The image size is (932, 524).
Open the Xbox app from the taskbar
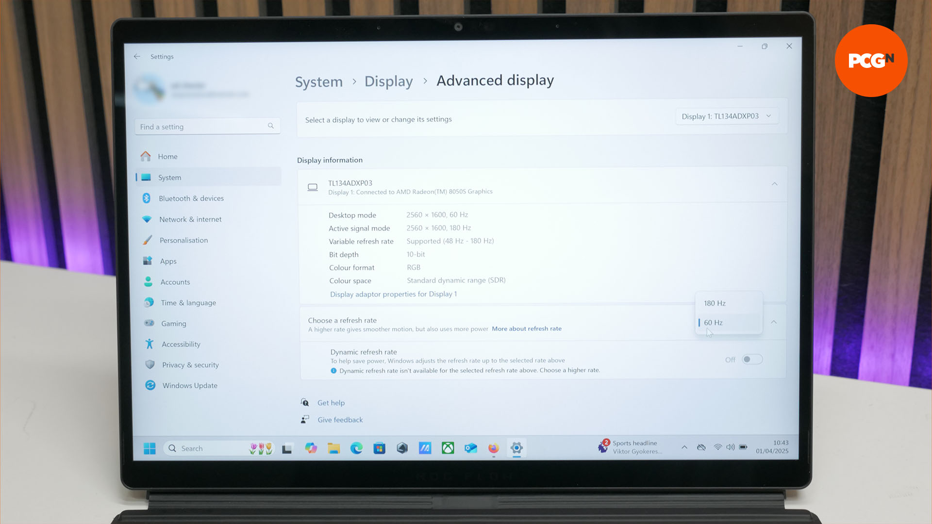click(447, 448)
